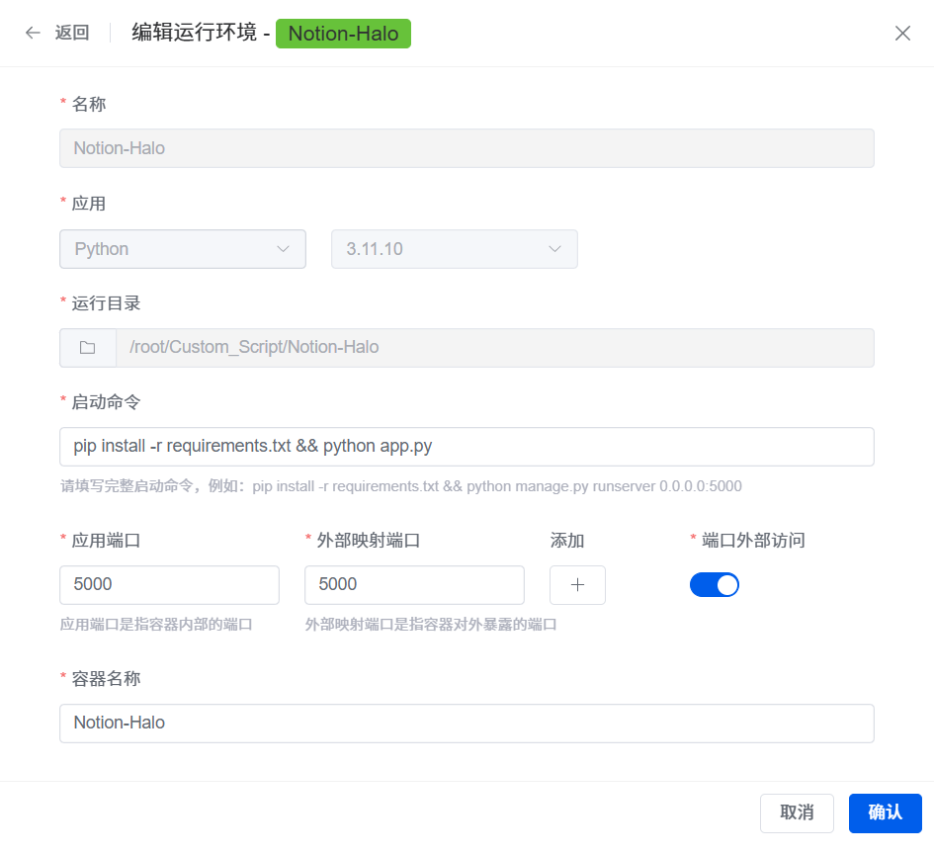Click the 运行目录 label

coord(106,303)
